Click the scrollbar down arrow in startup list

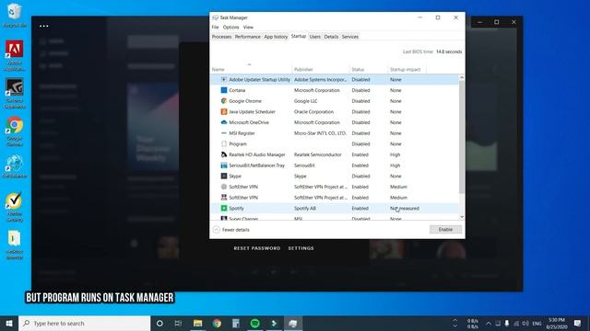[462, 217]
